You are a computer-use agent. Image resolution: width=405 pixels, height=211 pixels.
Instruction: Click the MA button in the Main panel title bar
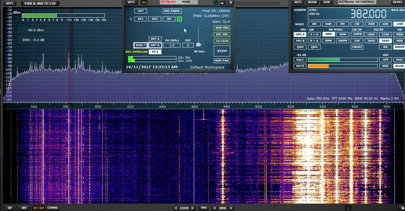pos(144,2)
